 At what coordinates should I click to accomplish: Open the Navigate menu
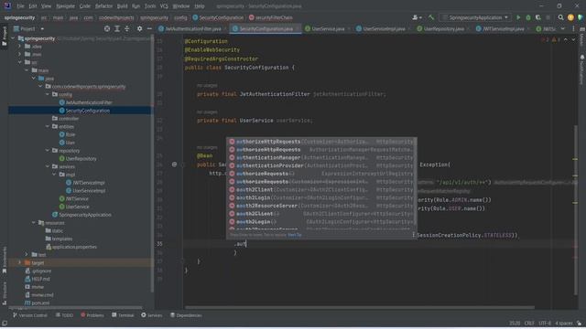65,6
